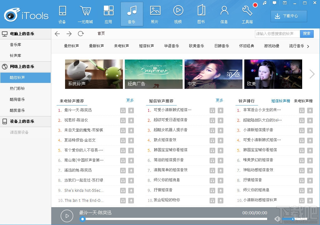The height and width of the screenshot is (225, 320).
Task: Open the 图书 books section
Action: coord(201,14)
